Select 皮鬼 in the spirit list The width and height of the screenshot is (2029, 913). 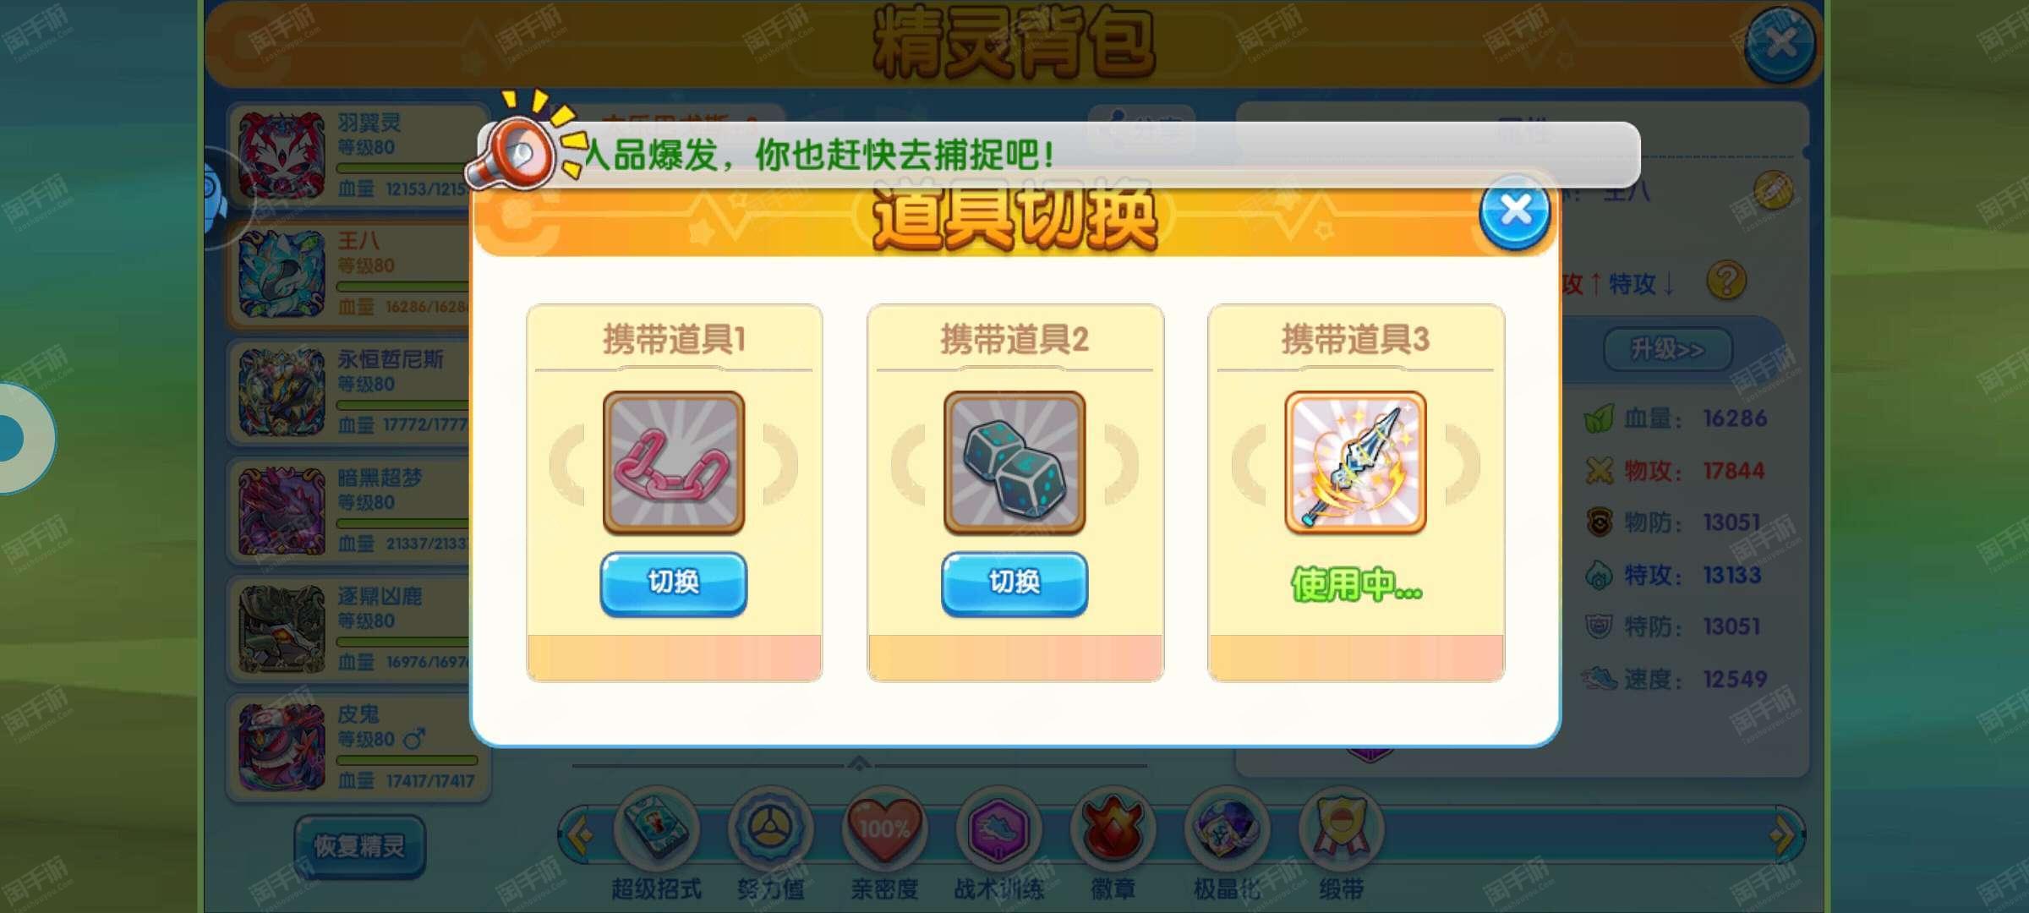coord(358,748)
